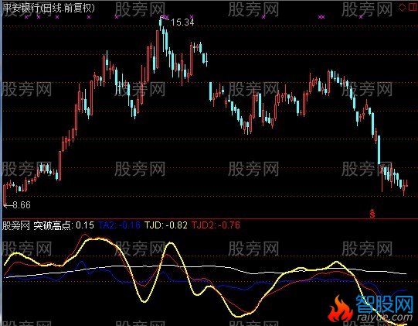The height and width of the screenshot is (326, 418).
Task: Click the red $ marker below the chart
Action: pos(372,214)
